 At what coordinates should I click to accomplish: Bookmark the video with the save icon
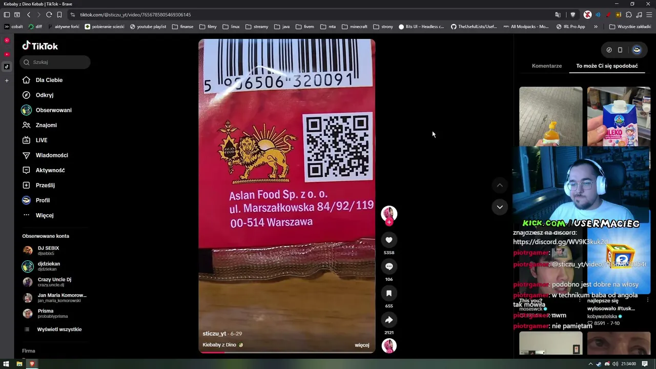(x=389, y=293)
